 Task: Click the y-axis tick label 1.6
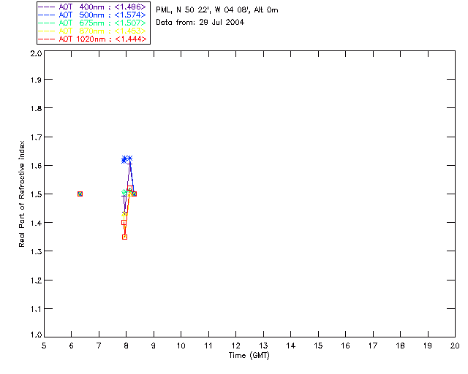pos(36,166)
